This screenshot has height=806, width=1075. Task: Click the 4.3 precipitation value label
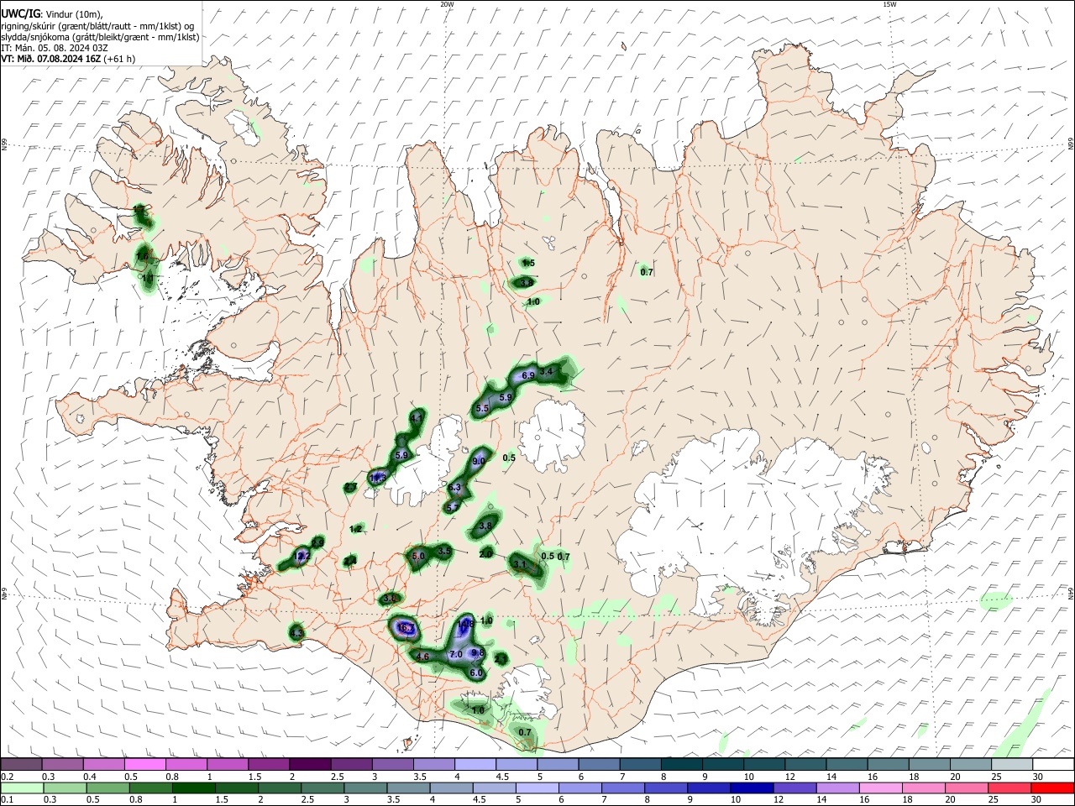click(x=296, y=633)
